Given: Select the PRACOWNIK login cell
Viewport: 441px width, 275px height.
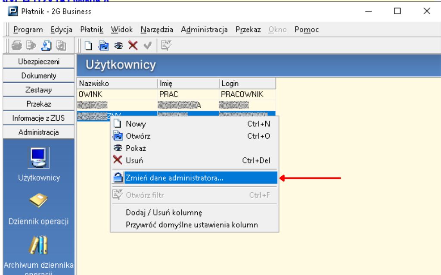Looking at the screenshot, I should [x=247, y=94].
